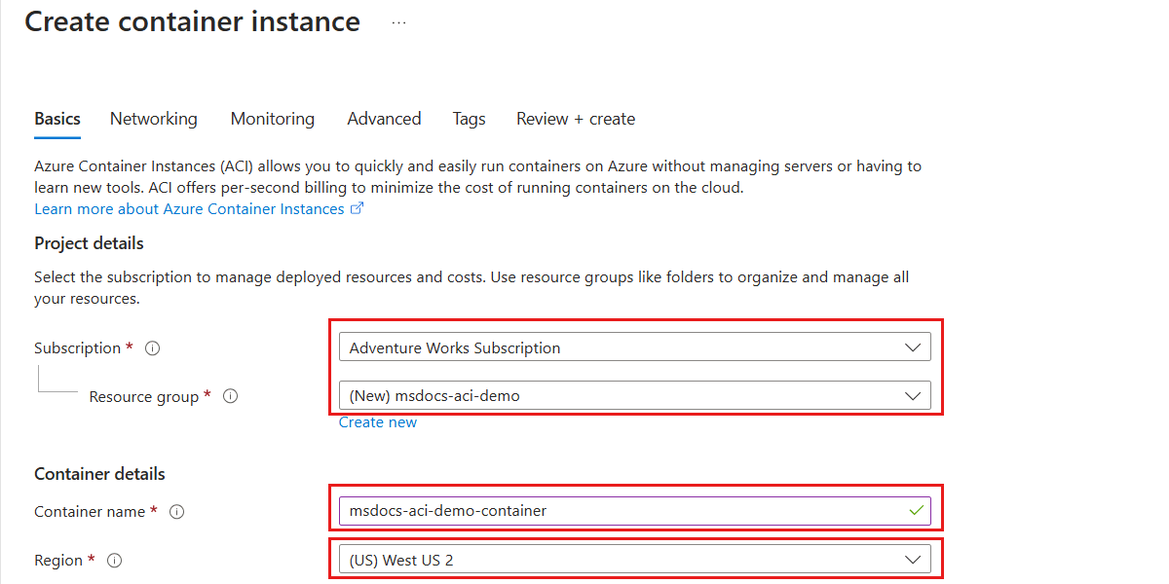Viewport: 1169px width, 584px height.
Task: Expand the Region dropdown
Action: point(913,560)
